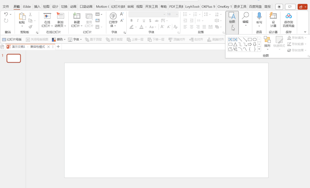This screenshot has height=188, width=310.
Task: Select the Rectangle shape in gallery
Action: coord(250,40)
